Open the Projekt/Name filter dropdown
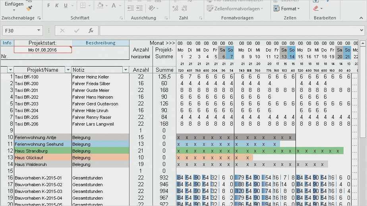367x206 pixels. click(68, 70)
